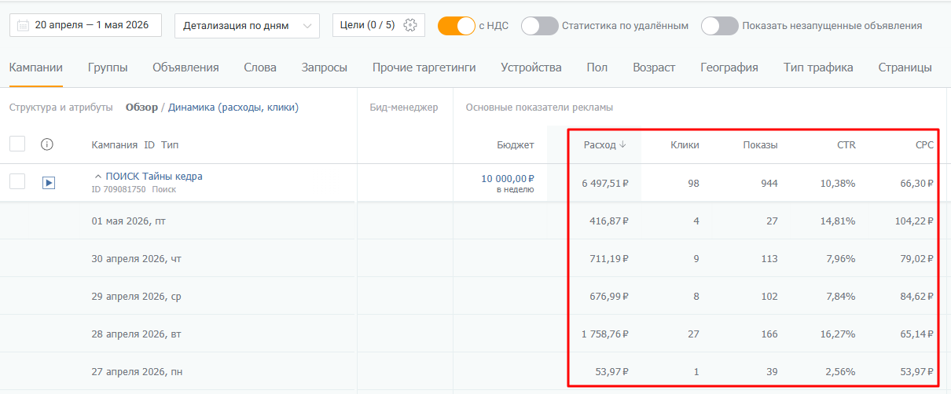
Task: Click impressions value 944
Action: tap(769, 184)
